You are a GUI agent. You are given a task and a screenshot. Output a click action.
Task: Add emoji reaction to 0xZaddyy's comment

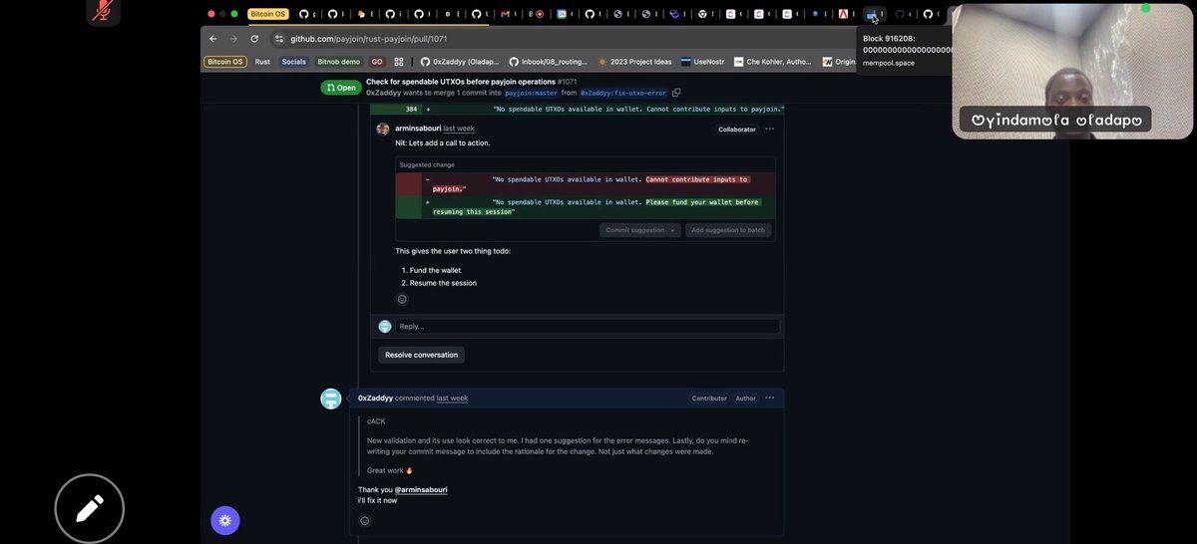click(364, 520)
